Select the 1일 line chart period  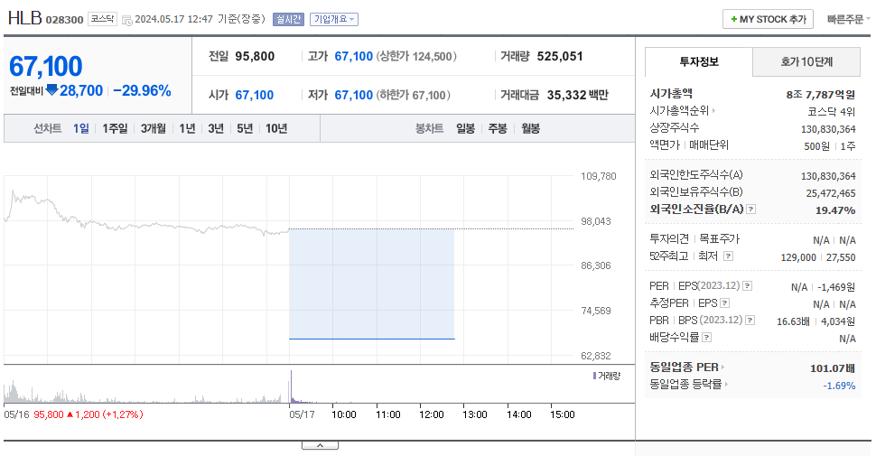pyautogui.click(x=81, y=128)
